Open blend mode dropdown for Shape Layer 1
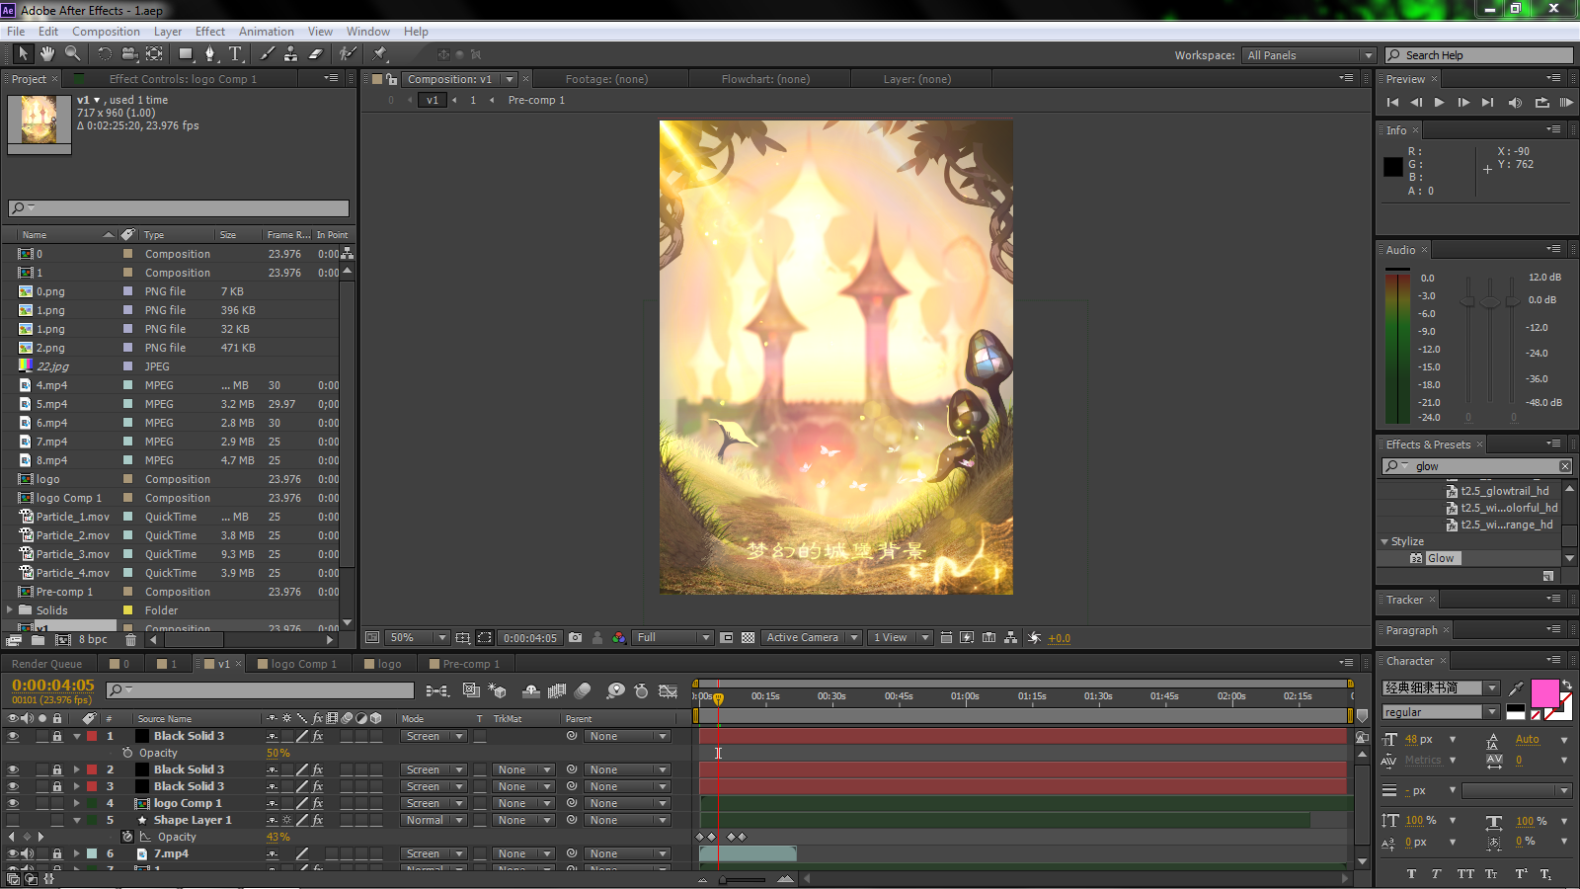The image size is (1580, 889). 434,821
